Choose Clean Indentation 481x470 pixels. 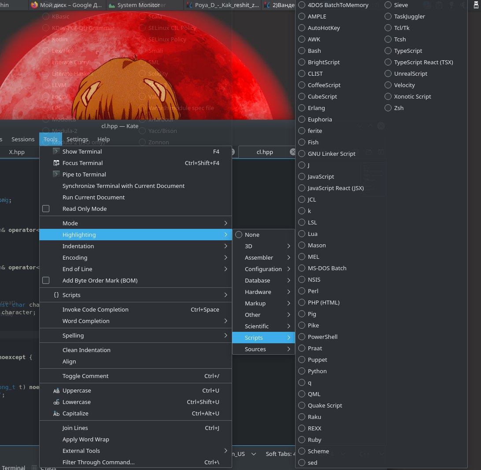(135, 350)
